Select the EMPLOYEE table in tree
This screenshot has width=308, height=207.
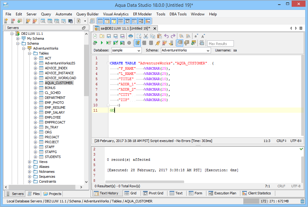pyautogui.click(x=53, y=117)
